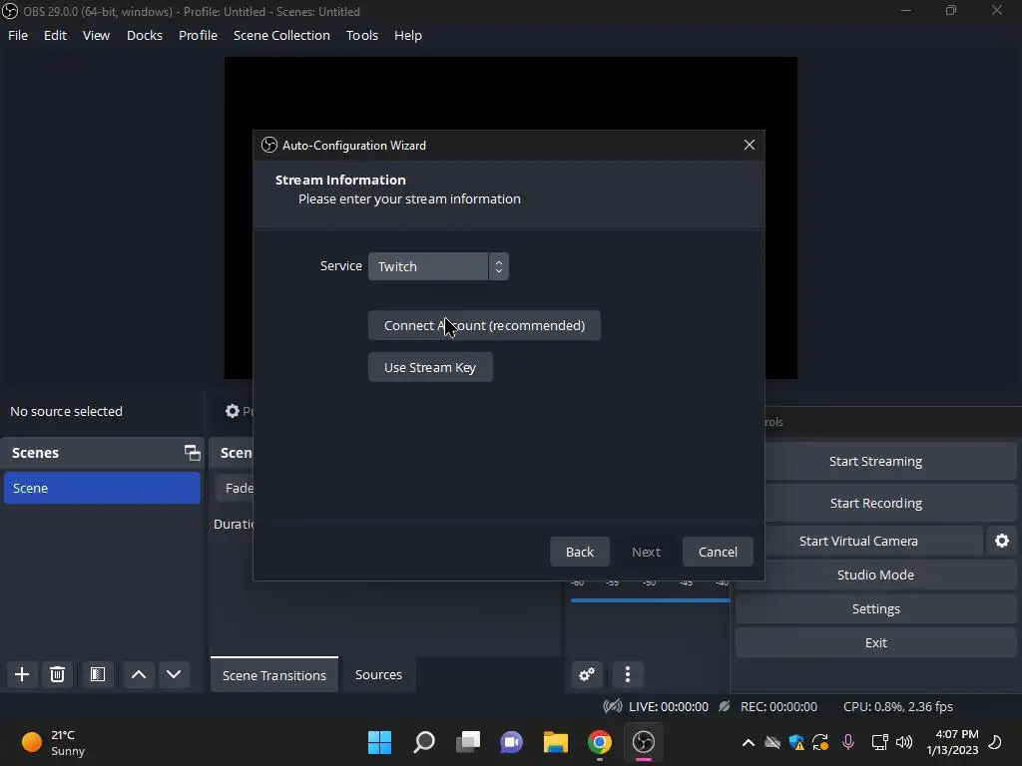Move scene down with arrow icon
The height and width of the screenshot is (766, 1022).
pyautogui.click(x=174, y=674)
